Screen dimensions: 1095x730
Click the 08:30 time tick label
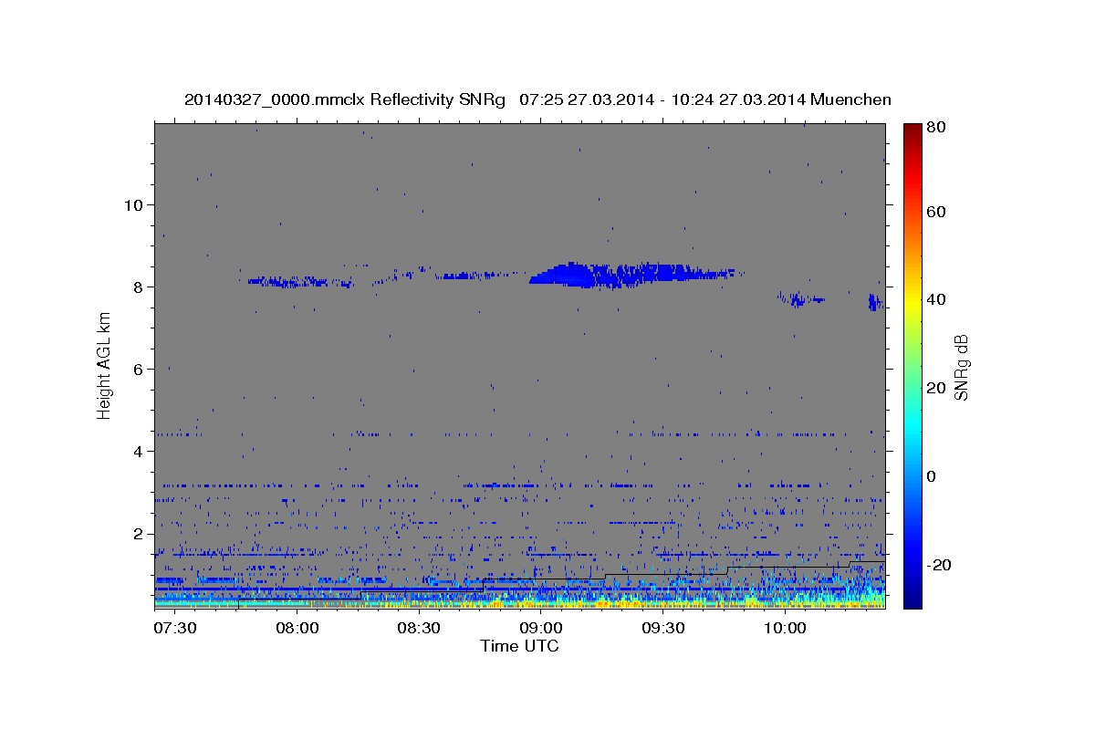[x=418, y=628]
